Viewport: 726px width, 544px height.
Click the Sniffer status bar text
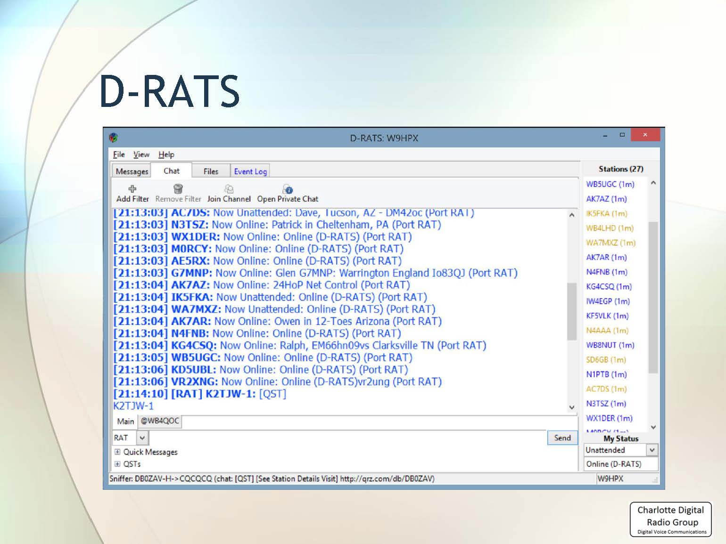pos(272,479)
